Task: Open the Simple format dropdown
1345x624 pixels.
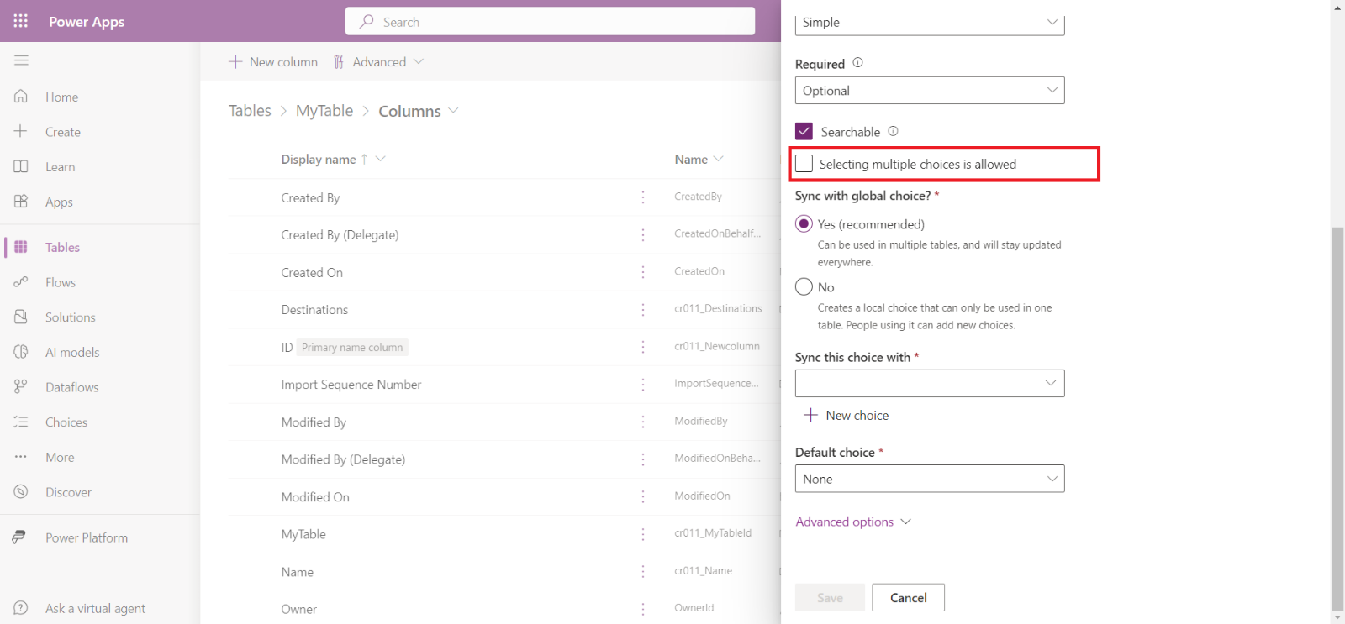Action: pyautogui.click(x=930, y=23)
